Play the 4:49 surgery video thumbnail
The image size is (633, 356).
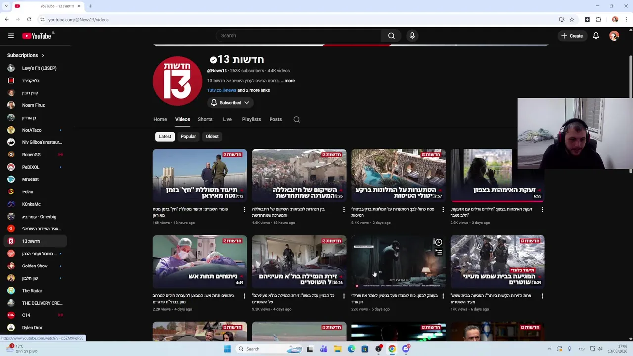tap(200, 262)
